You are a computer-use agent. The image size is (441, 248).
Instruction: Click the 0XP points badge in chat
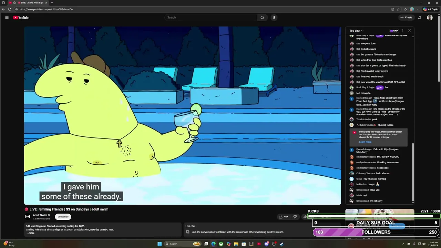(394, 31)
